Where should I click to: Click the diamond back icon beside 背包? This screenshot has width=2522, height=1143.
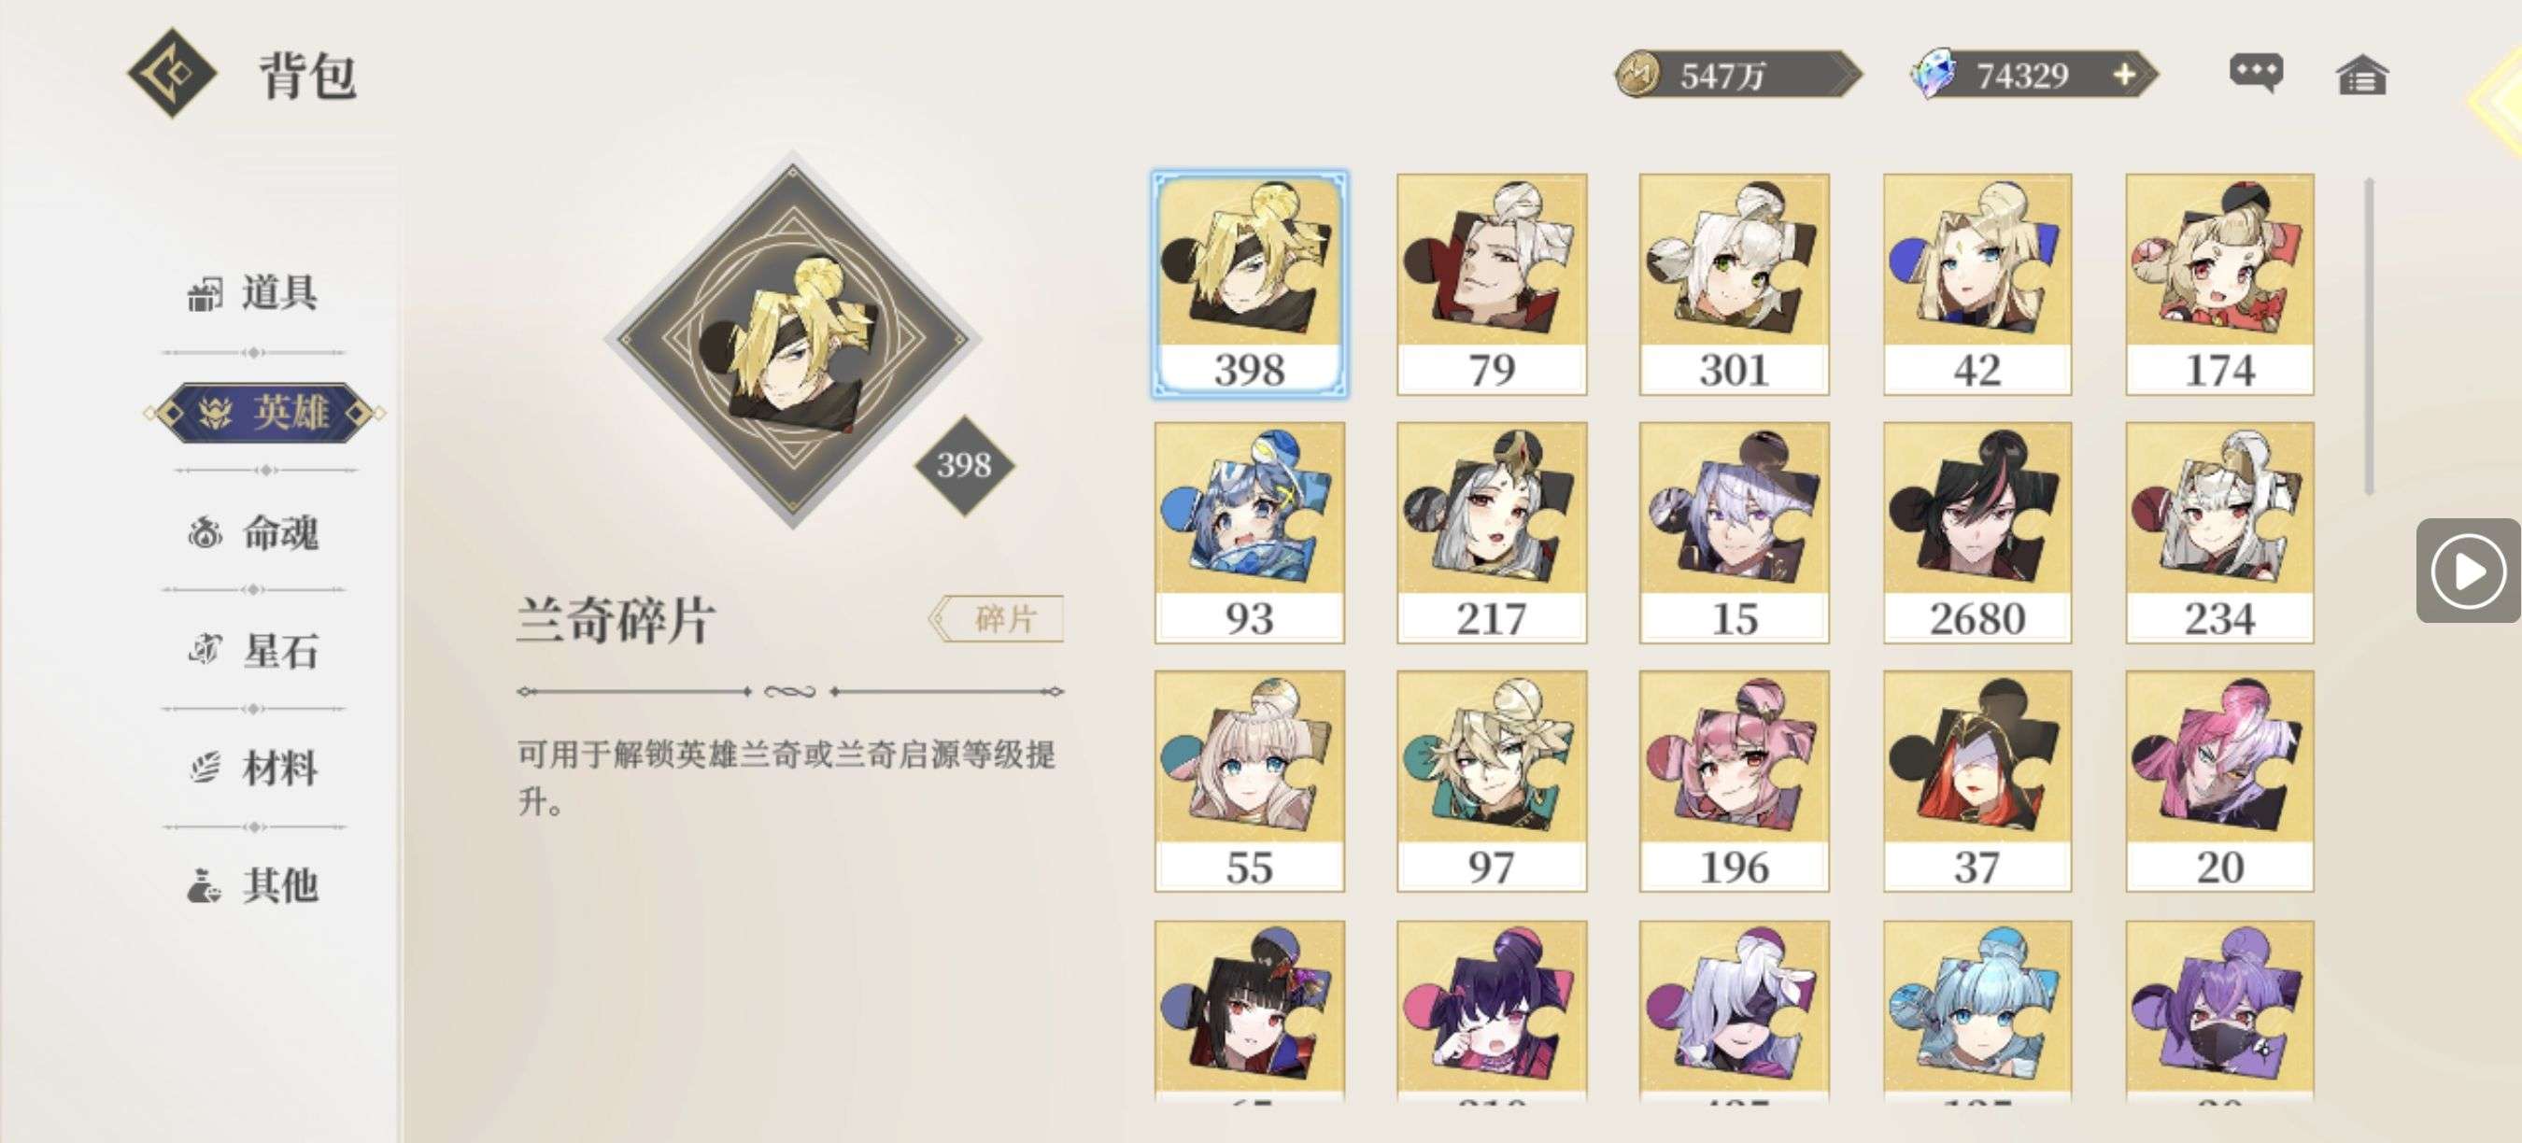point(172,74)
